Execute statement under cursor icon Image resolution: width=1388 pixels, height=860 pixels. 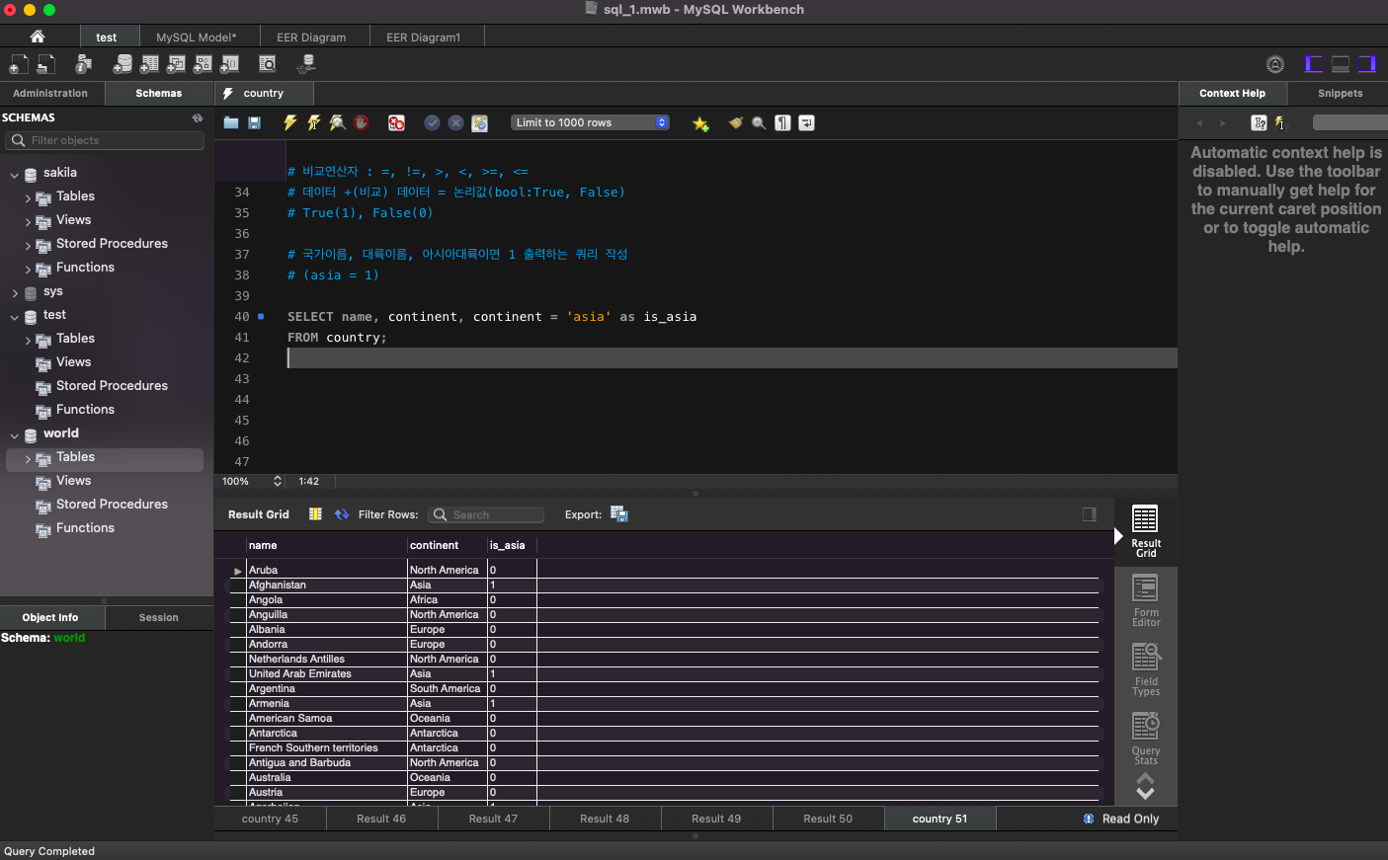pos(313,123)
